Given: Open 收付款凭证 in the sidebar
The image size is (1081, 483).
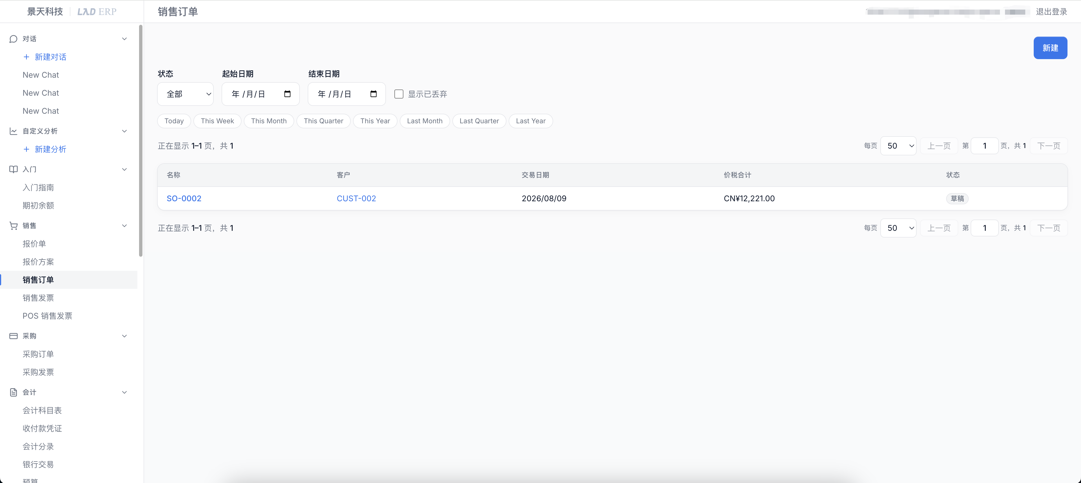Looking at the screenshot, I should (42, 428).
